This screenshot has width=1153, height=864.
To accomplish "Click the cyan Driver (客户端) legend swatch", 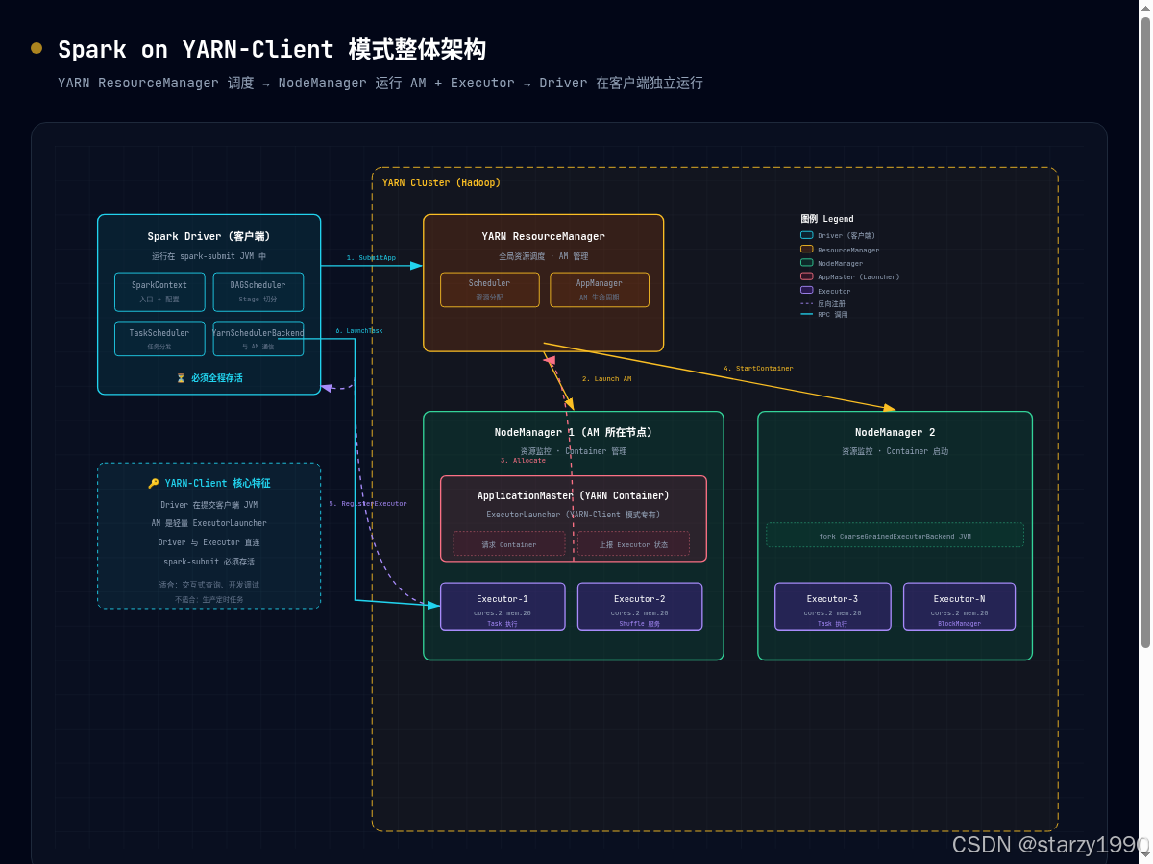I will point(807,235).
